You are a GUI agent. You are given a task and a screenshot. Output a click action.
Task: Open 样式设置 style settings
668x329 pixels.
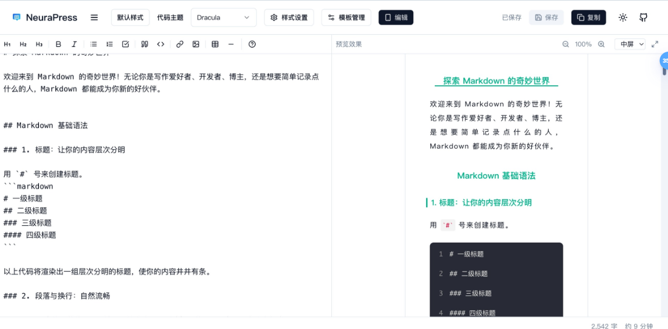[x=289, y=17]
